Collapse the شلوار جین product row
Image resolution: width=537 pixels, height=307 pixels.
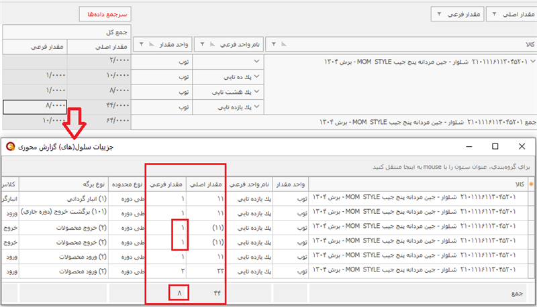pos(532,62)
